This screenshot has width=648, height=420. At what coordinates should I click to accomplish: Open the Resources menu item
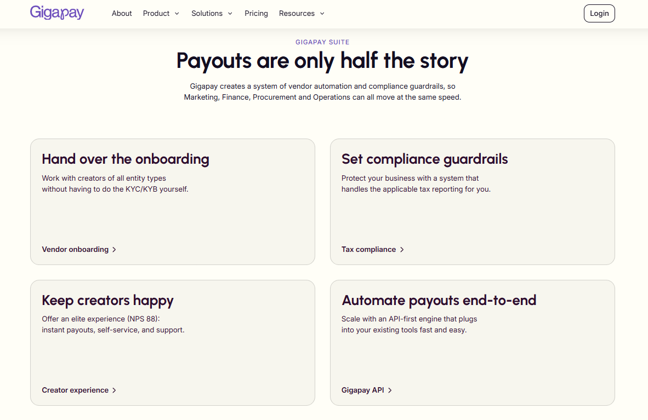[297, 13]
